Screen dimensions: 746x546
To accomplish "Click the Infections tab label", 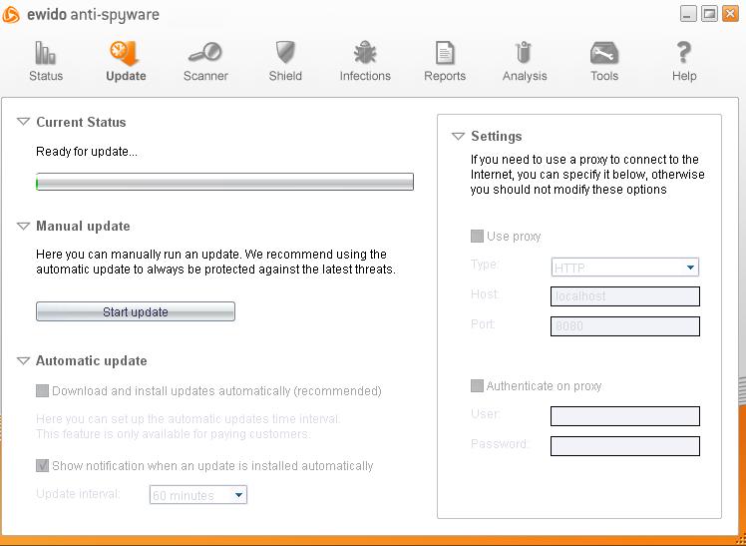I will point(365,76).
